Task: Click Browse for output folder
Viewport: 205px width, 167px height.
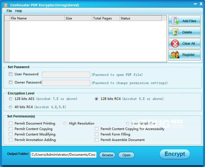Action: point(107,155)
